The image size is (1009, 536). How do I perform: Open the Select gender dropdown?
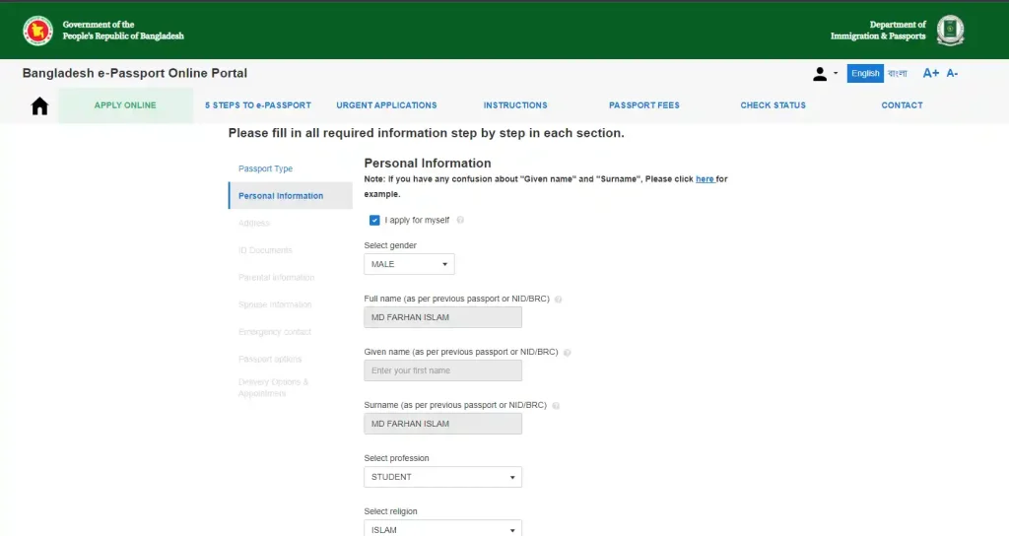pos(409,264)
